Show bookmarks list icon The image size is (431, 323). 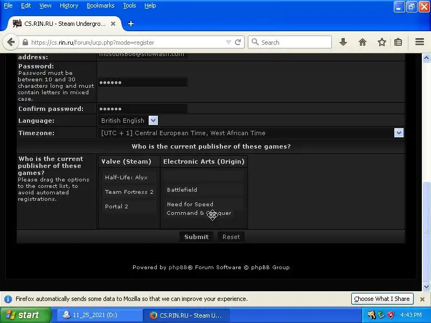(x=398, y=43)
